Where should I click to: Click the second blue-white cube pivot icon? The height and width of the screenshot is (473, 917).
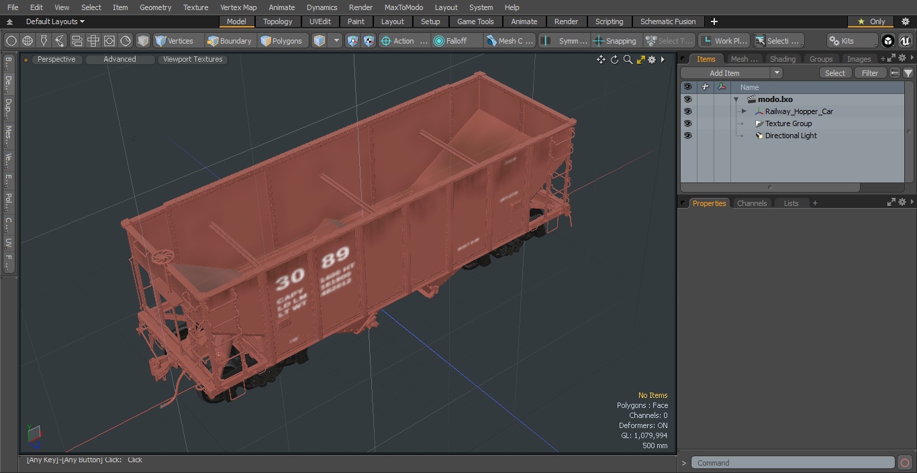369,41
